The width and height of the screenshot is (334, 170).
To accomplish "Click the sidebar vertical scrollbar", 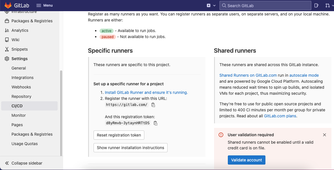I will point(61,113).
